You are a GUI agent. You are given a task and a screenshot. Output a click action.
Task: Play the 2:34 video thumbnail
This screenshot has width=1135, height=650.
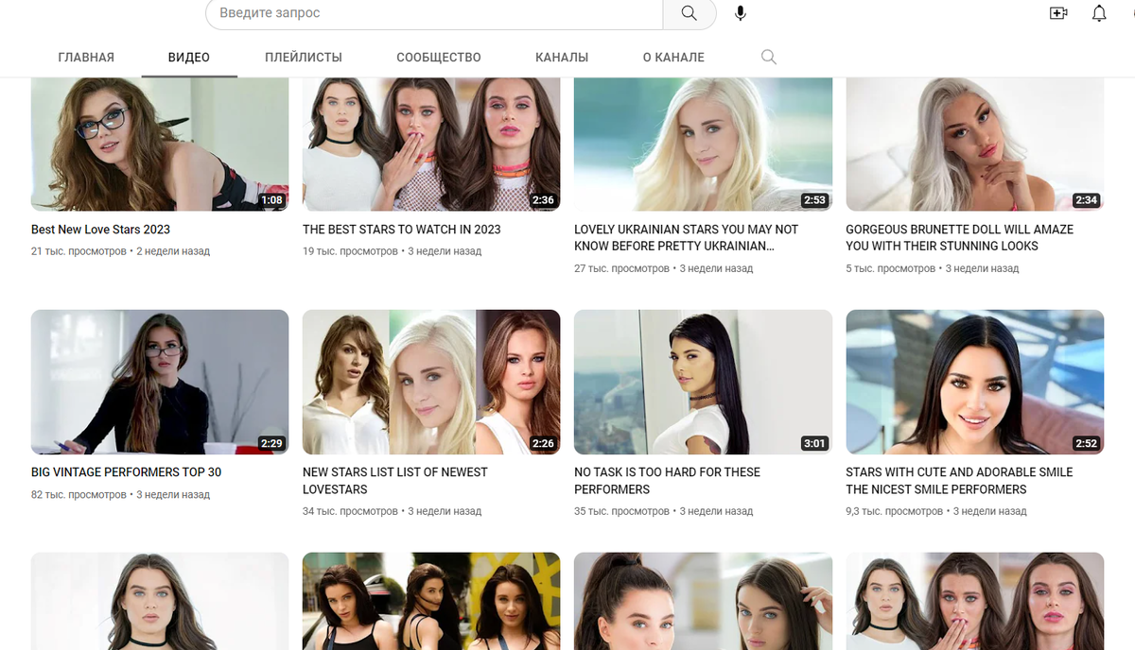click(x=974, y=144)
